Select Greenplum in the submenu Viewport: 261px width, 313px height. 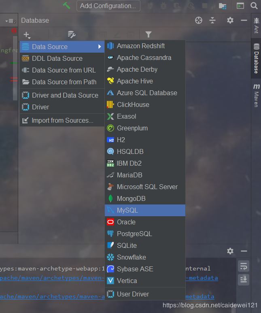145,128
